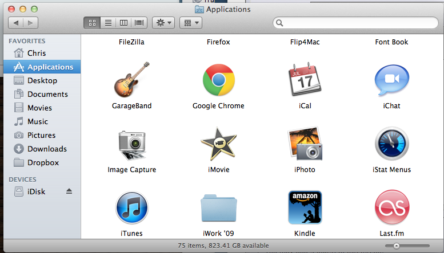This screenshot has height=253, width=444.
Task: Click the Font Book label
Action: click(x=391, y=42)
